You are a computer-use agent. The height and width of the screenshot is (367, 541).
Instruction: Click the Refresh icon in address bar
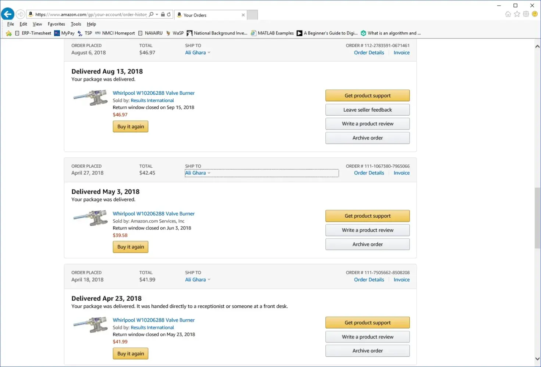point(169,15)
